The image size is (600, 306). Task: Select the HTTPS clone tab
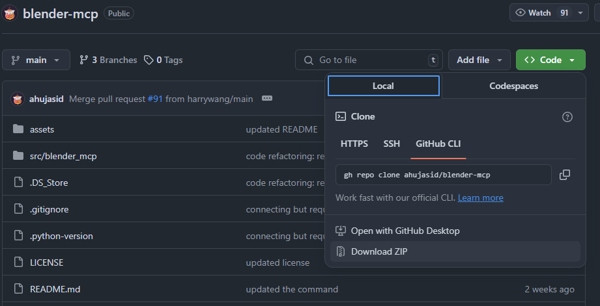click(x=354, y=144)
